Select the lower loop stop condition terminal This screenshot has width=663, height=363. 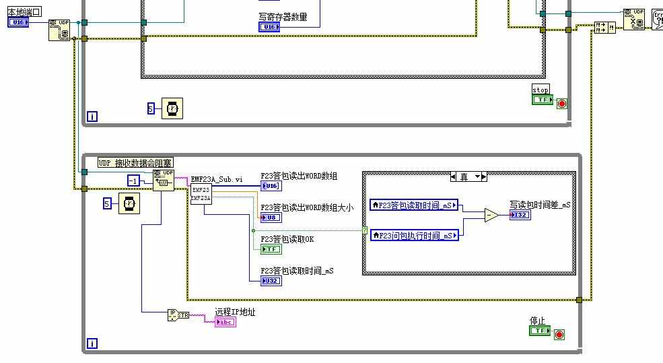tap(559, 335)
